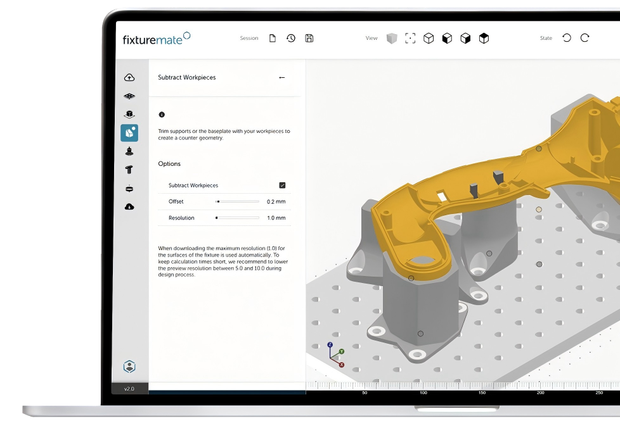The width and height of the screenshot is (620, 433).
Task: Open the baseplate tool in sidebar
Action: pos(129,96)
